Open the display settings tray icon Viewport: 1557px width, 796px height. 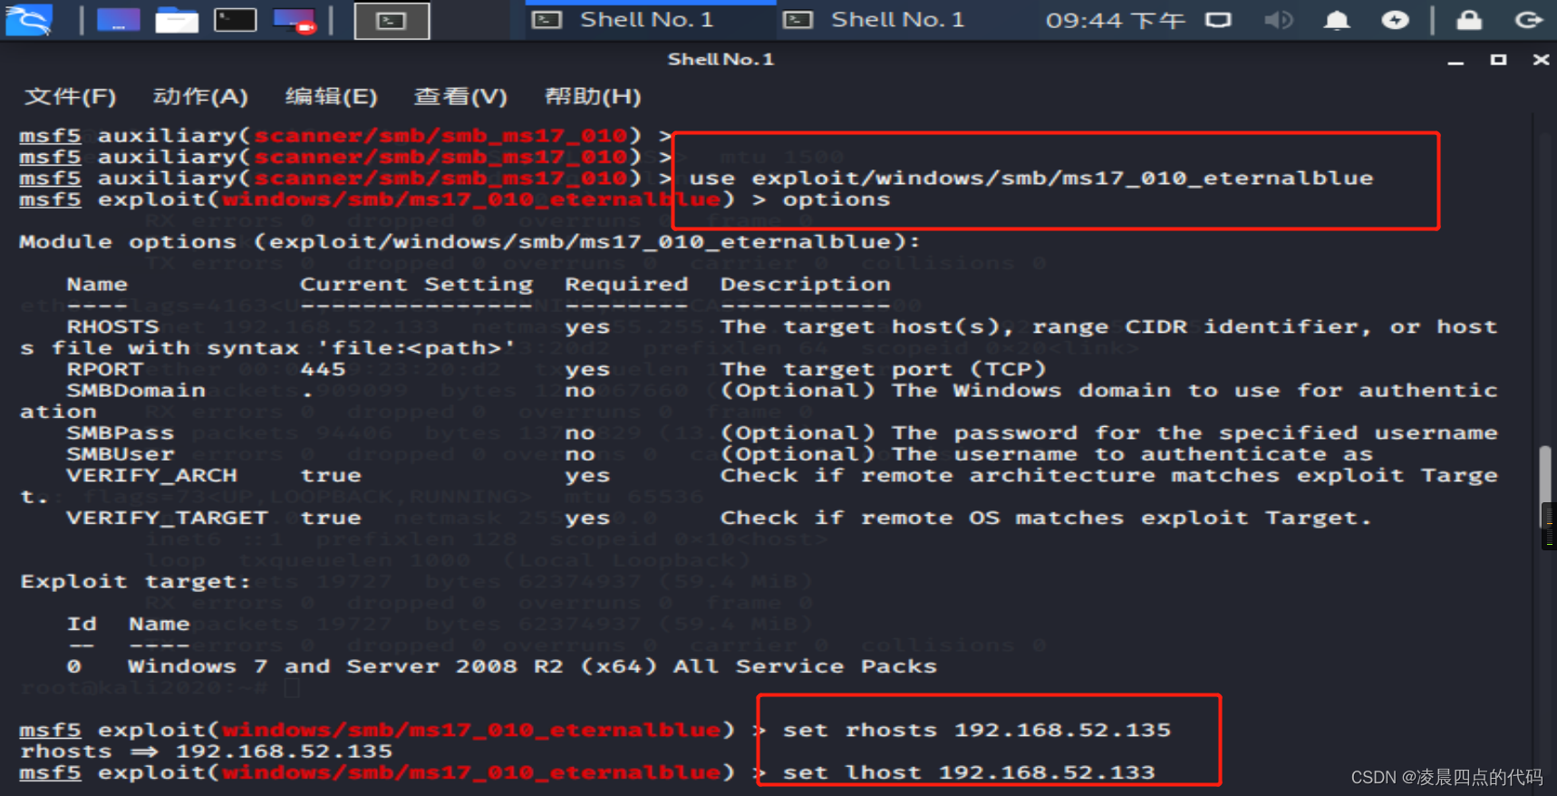coord(1218,20)
